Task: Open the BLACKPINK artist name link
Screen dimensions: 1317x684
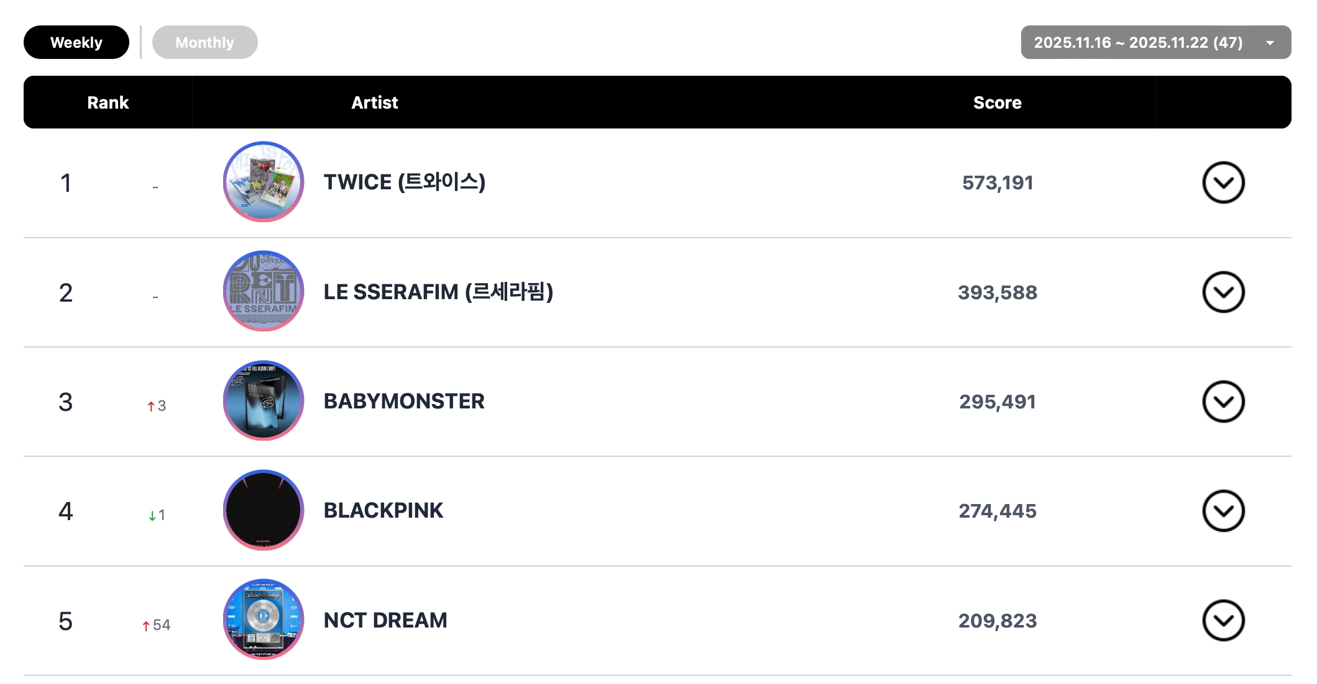Action: (x=383, y=510)
